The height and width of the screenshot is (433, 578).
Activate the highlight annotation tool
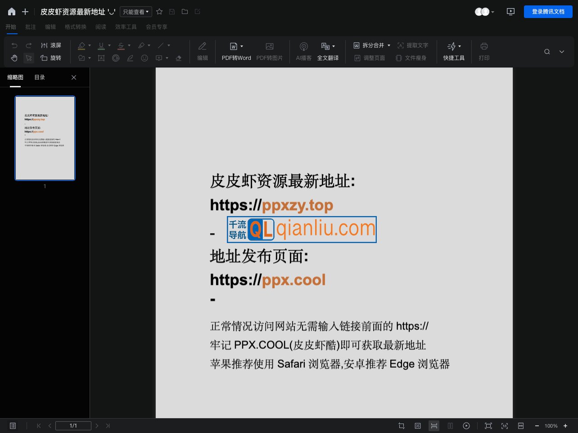point(82,45)
